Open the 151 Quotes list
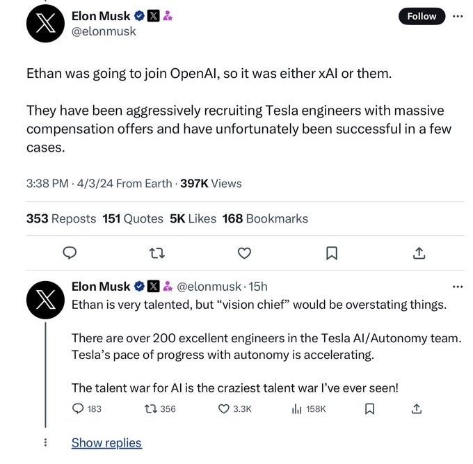The image size is (473, 464). click(132, 218)
